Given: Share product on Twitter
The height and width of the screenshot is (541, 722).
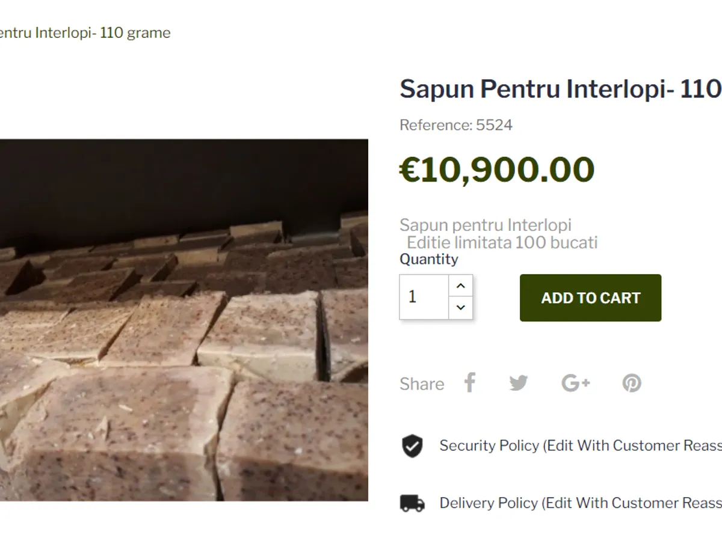Looking at the screenshot, I should click(x=518, y=383).
